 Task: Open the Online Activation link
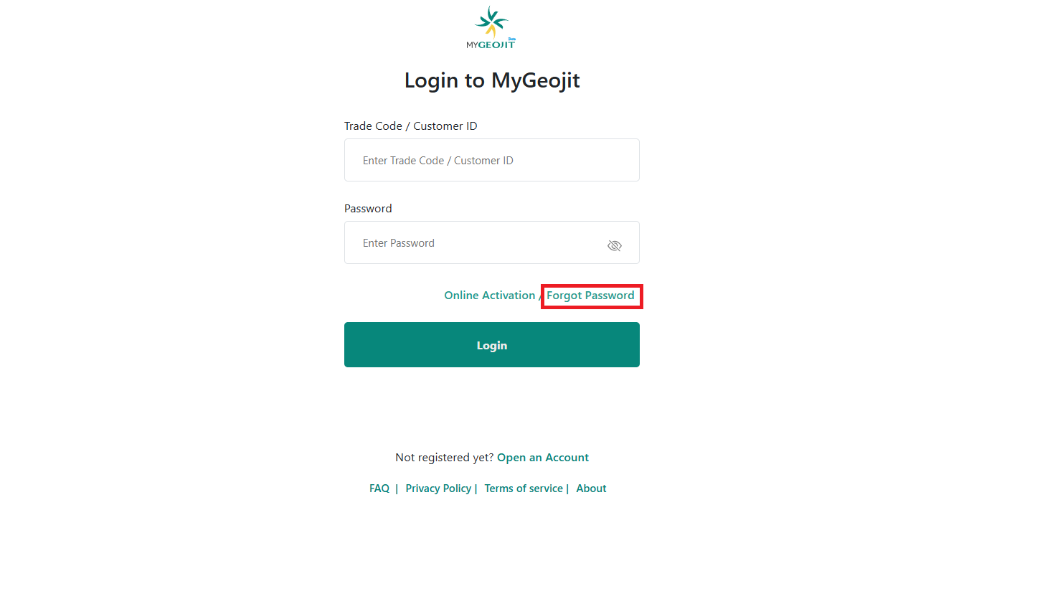(x=490, y=296)
